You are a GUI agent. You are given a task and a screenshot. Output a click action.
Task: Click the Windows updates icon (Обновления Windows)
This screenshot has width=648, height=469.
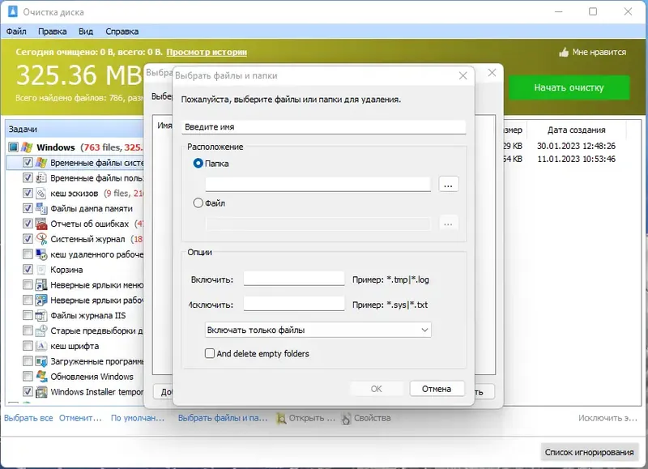pyautogui.click(x=41, y=377)
